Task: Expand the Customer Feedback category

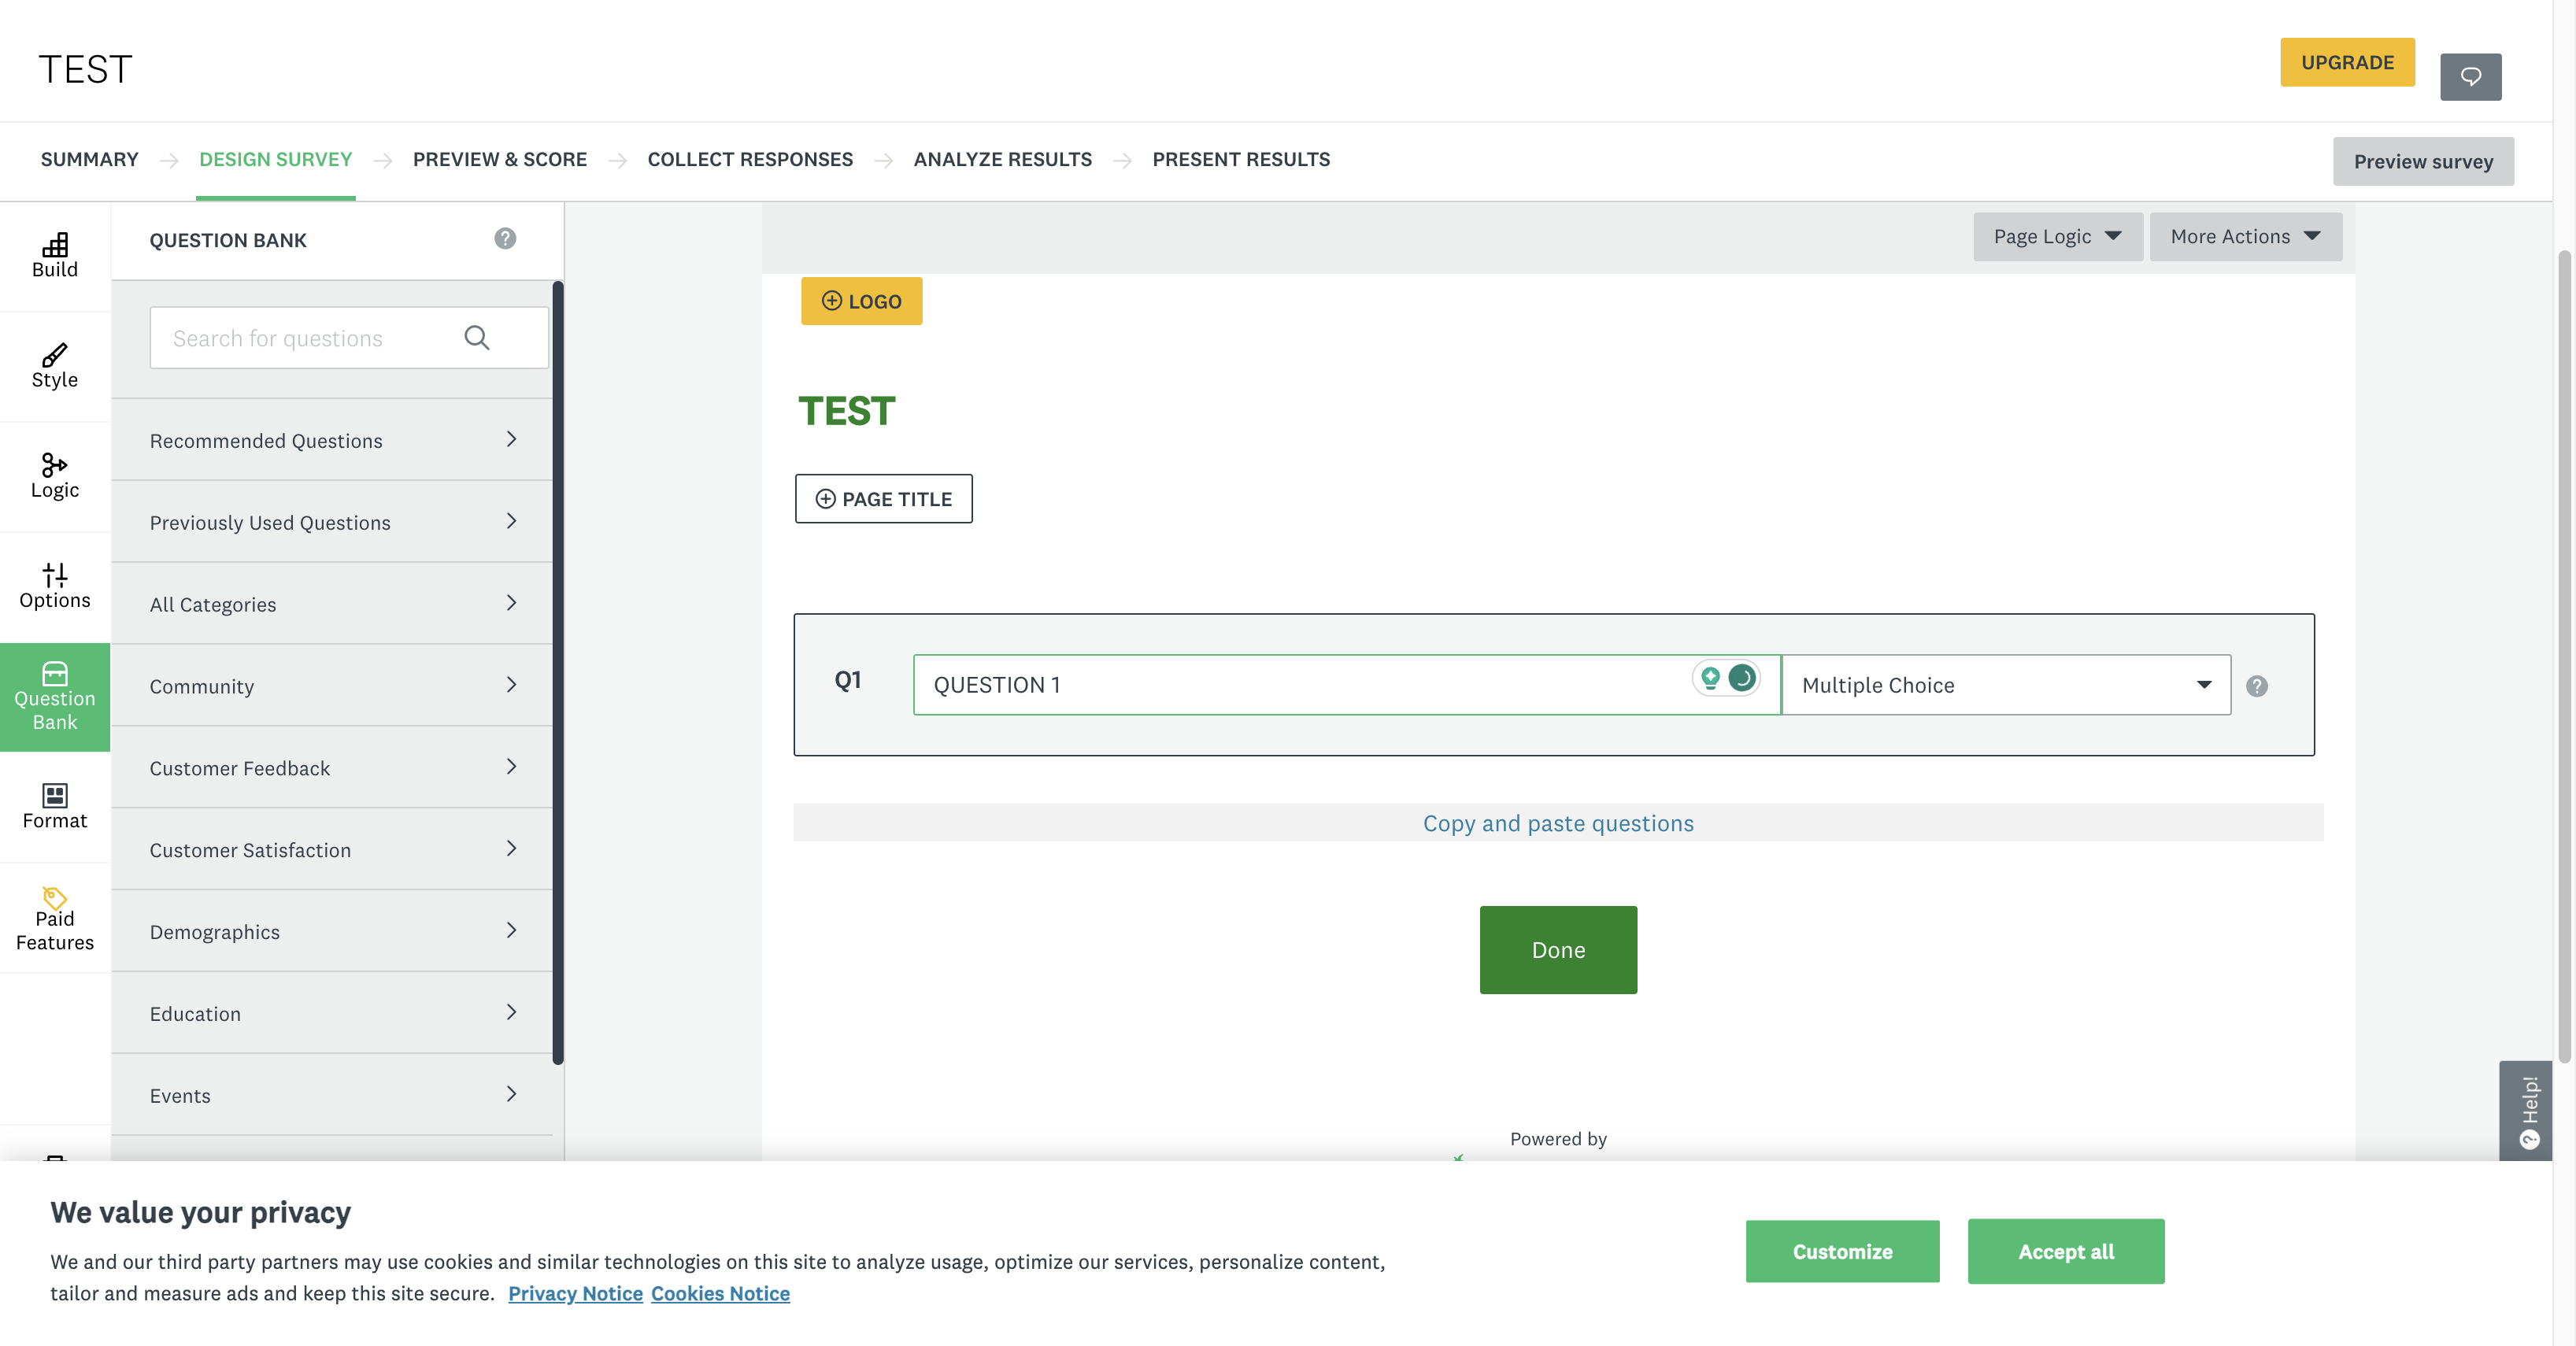Action: [x=332, y=768]
